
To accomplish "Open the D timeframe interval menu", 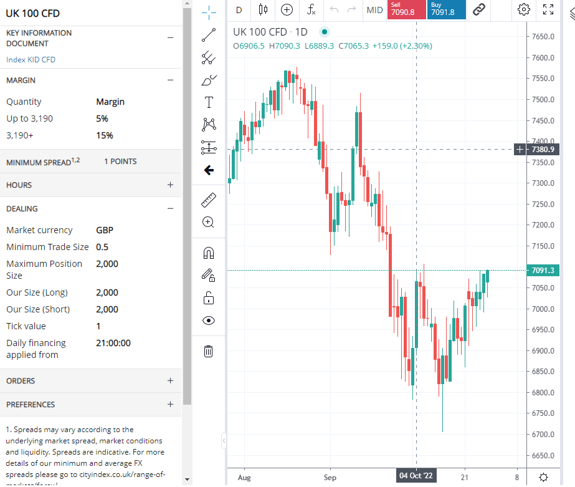I will pyautogui.click(x=239, y=9).
